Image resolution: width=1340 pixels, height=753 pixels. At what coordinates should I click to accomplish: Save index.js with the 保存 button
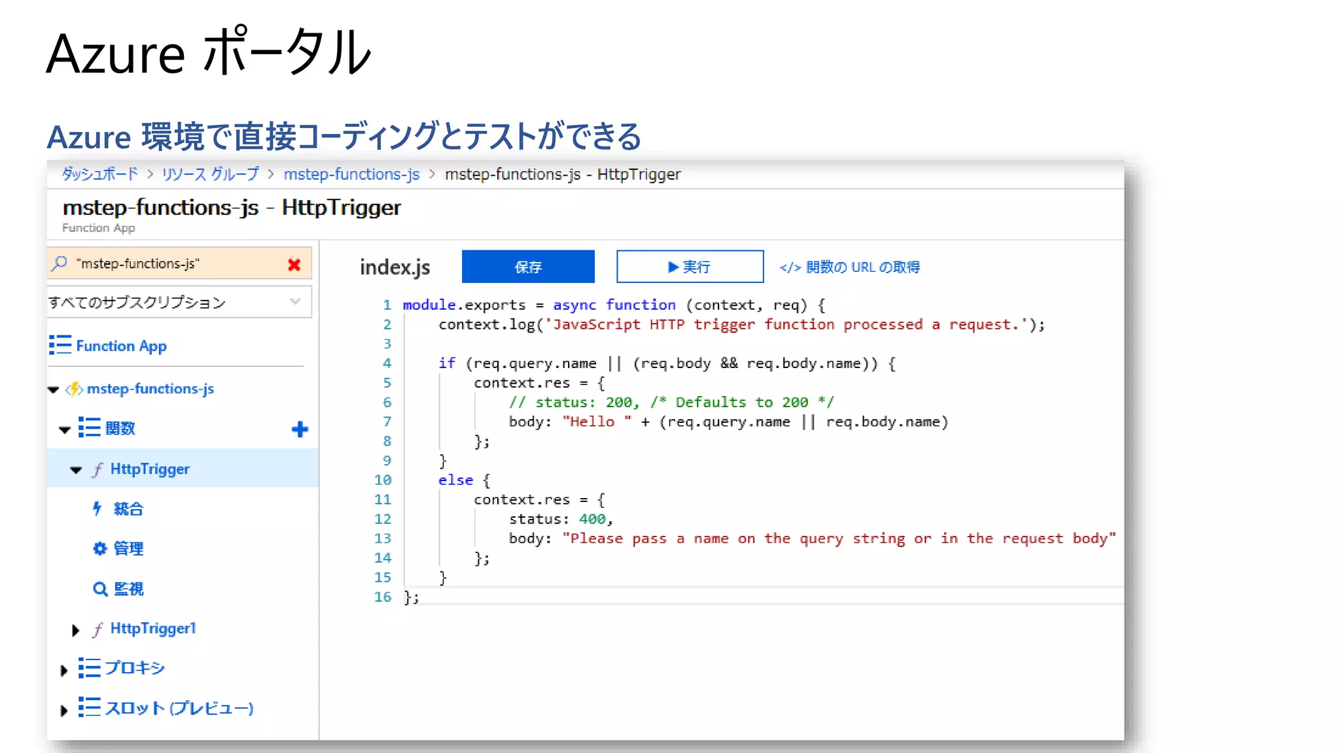(x=528, y=267)
